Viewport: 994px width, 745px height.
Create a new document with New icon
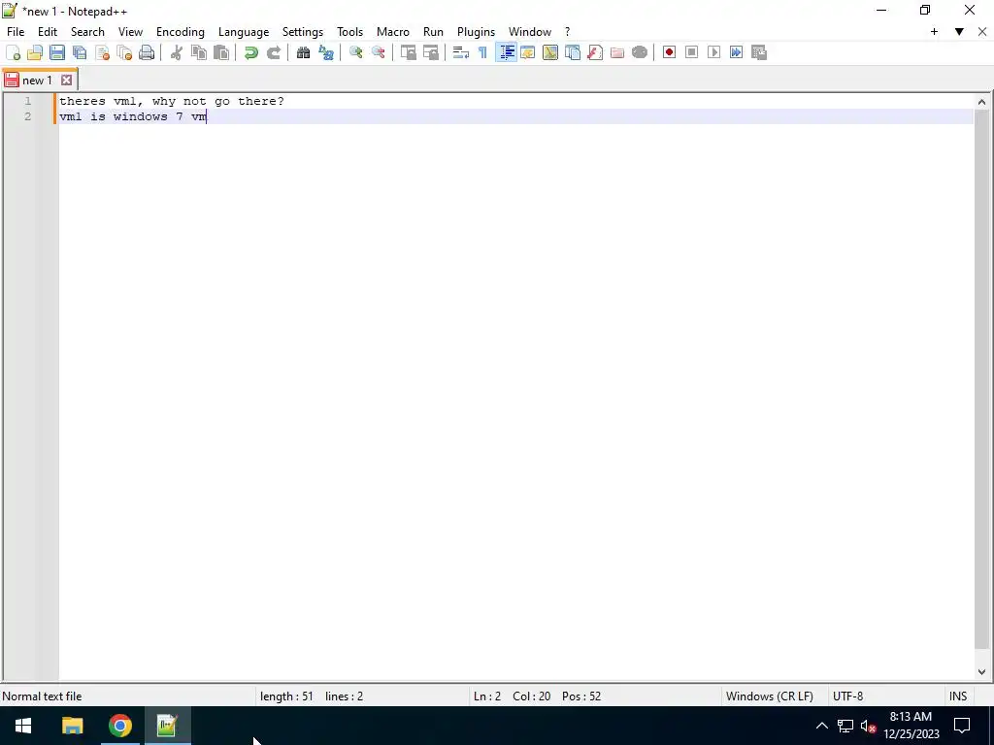13,52
